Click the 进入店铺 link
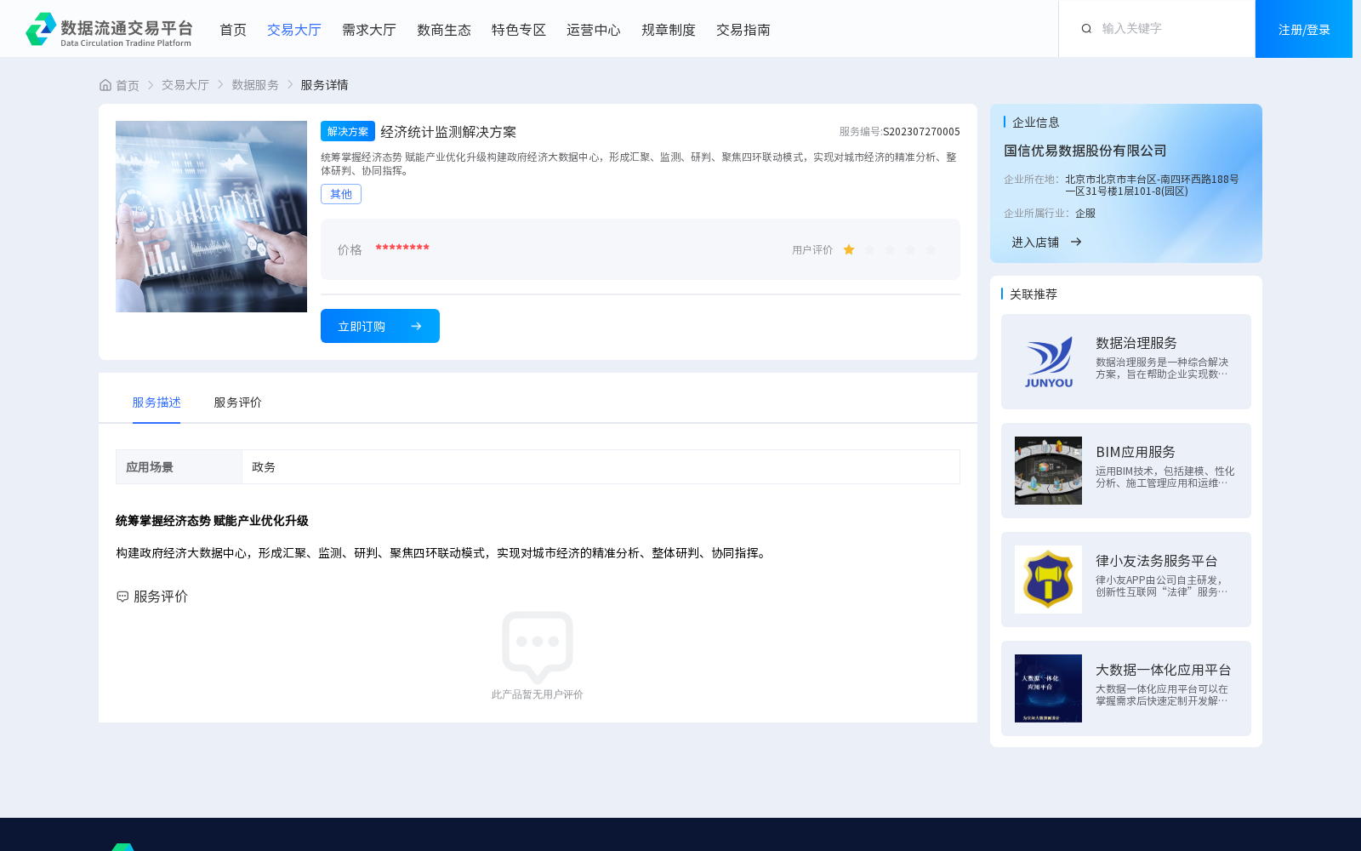 point(1035,243)
